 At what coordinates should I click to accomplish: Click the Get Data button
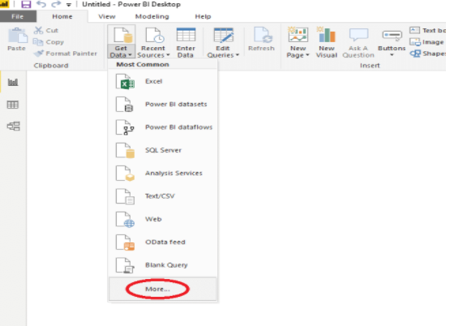(x=121, y=42)
